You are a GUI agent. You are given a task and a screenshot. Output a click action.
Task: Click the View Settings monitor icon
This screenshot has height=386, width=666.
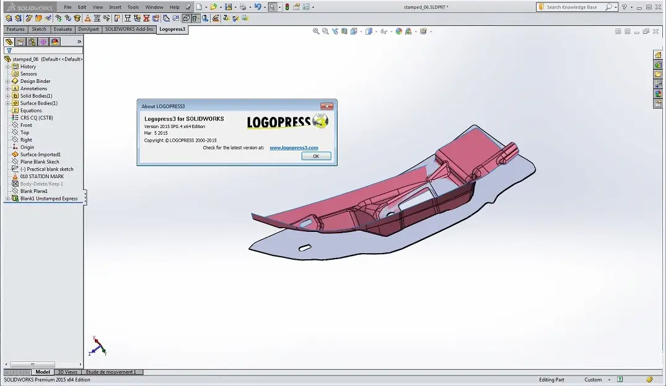tap(423, 32)
